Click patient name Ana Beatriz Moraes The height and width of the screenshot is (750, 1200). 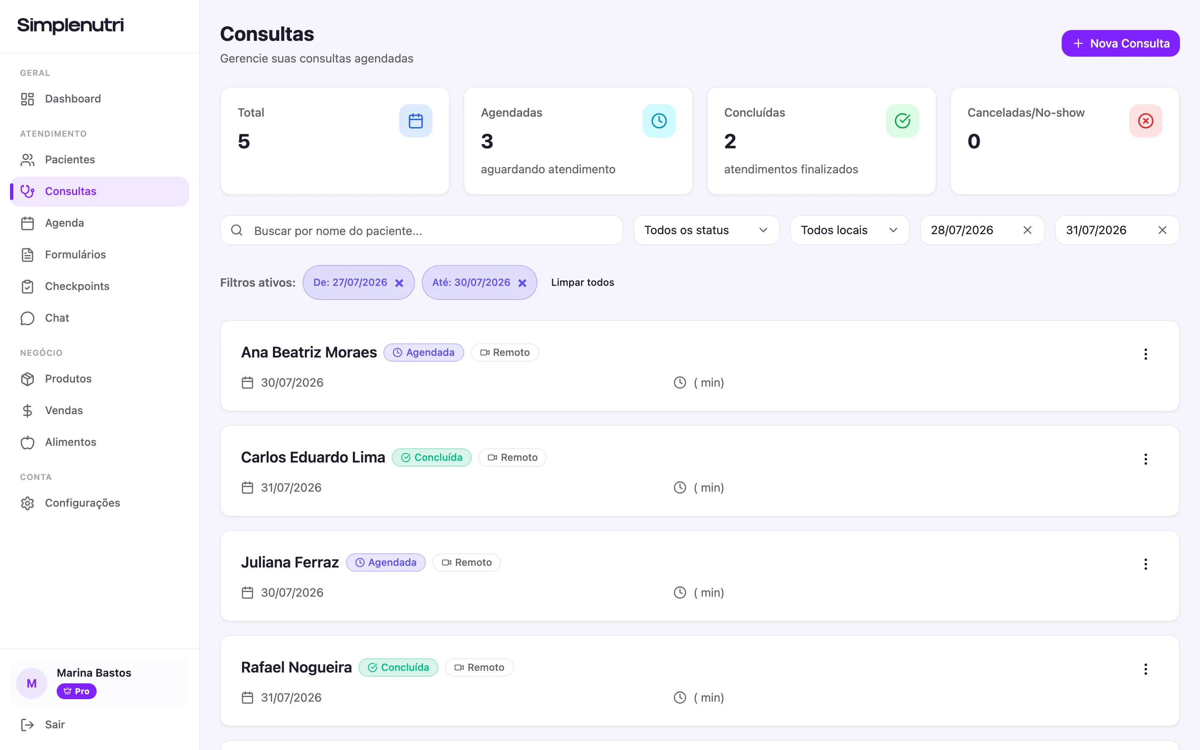tap(309, 352)
